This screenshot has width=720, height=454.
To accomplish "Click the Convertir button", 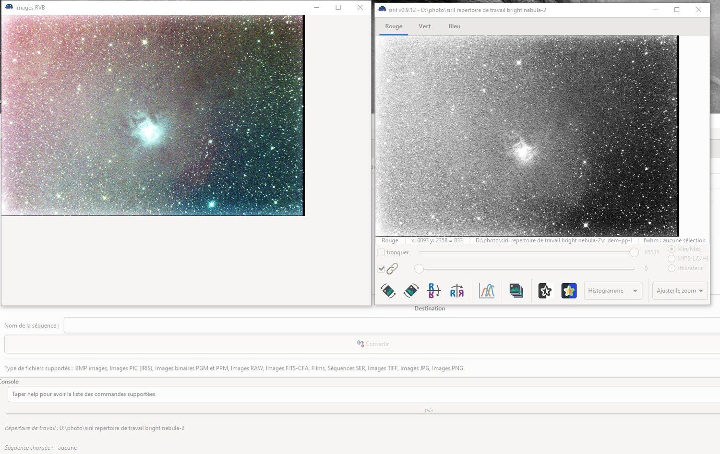I will point(362,344).
